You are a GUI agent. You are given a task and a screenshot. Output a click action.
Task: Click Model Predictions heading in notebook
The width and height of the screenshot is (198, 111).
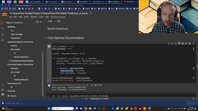pos(58,29)
